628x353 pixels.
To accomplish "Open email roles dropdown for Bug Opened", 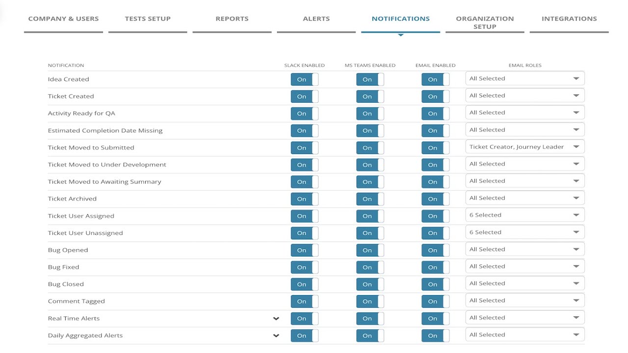I will tap(525, 250).
